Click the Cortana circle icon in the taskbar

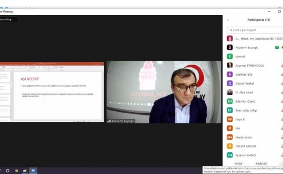7,171
